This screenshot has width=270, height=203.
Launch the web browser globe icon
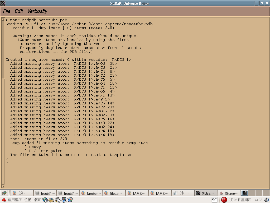click(x=45, y=200)
